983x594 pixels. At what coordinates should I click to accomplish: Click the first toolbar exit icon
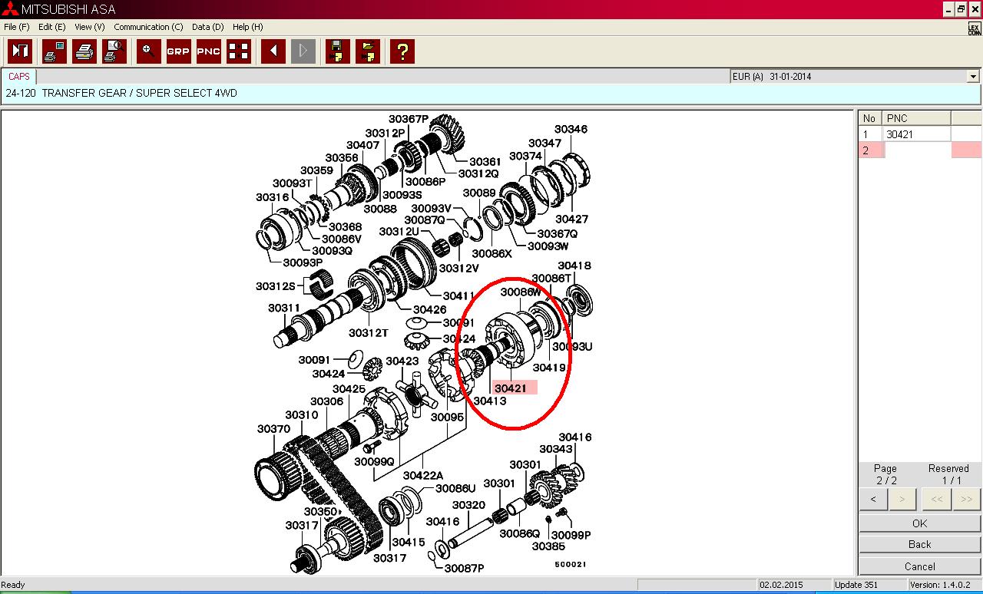[20, 51]
